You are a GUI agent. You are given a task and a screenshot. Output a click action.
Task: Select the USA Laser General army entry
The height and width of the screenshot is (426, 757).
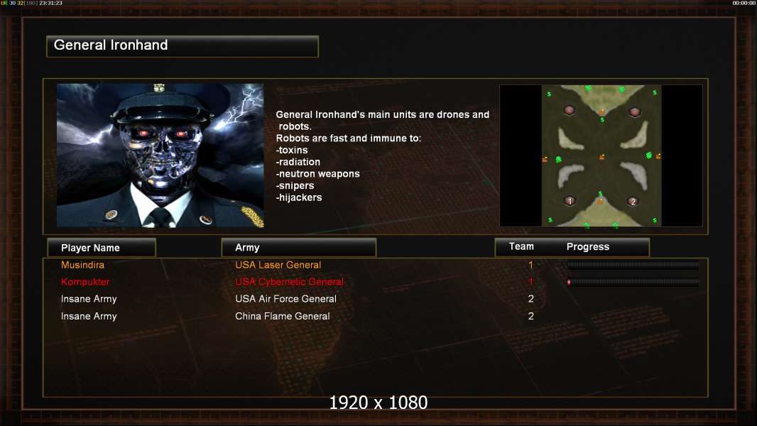[x=278, y=265]
